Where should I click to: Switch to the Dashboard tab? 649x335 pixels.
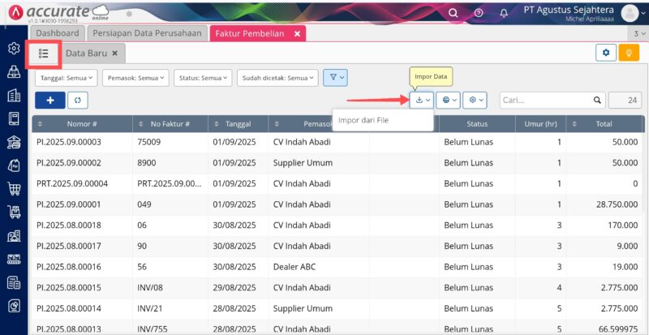57,33
